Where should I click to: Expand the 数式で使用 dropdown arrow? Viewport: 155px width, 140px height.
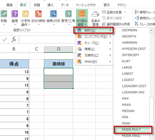click(123, 18)
